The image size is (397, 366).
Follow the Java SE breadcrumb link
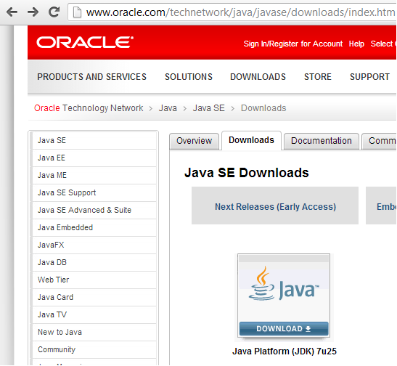pyautogui.click(x=208, y=108)
